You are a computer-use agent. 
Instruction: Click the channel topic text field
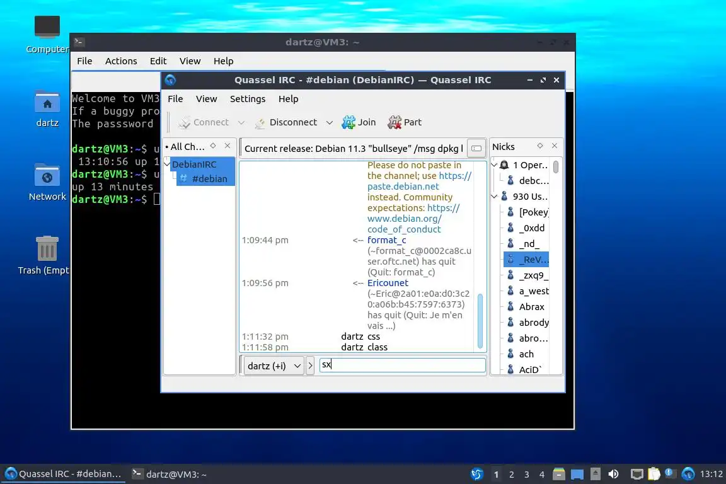coord(354,148)
